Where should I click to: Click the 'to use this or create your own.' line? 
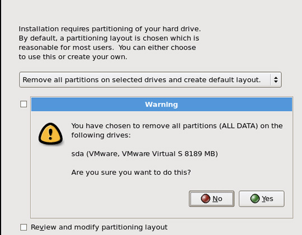point(73,57)
